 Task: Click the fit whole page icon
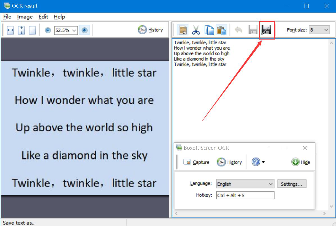pos(32,30)
